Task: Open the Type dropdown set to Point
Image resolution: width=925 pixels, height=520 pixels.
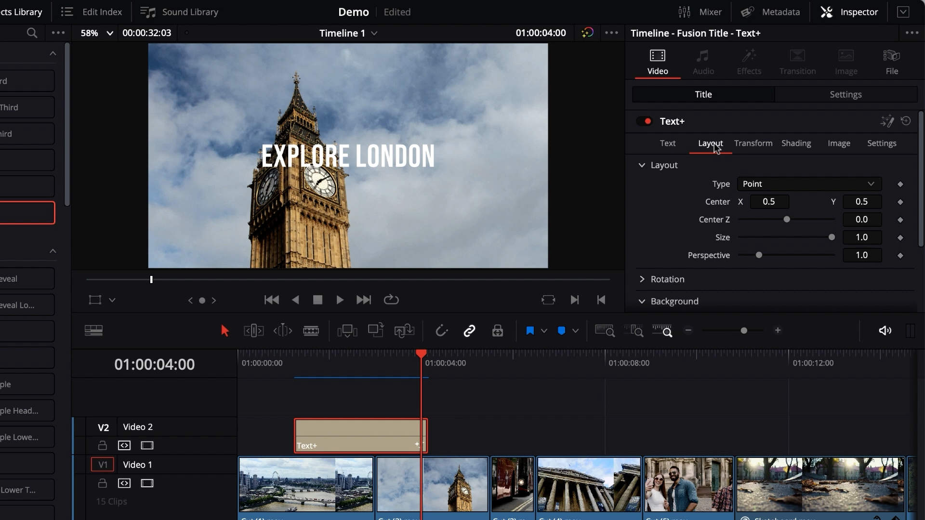Action: (808, 183)
